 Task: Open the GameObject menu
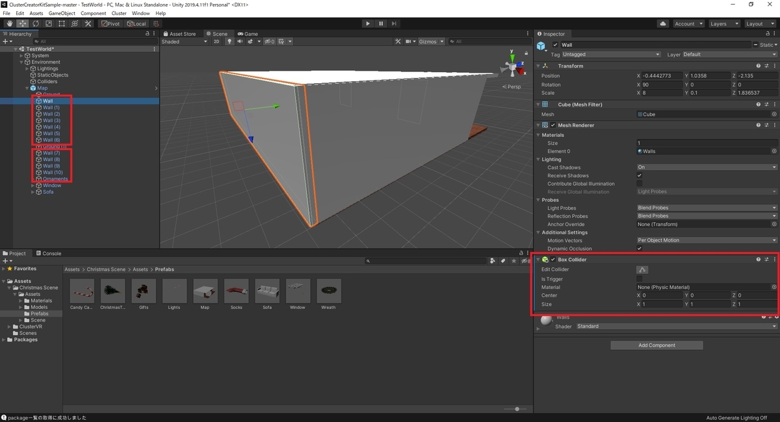coord(62,13)
